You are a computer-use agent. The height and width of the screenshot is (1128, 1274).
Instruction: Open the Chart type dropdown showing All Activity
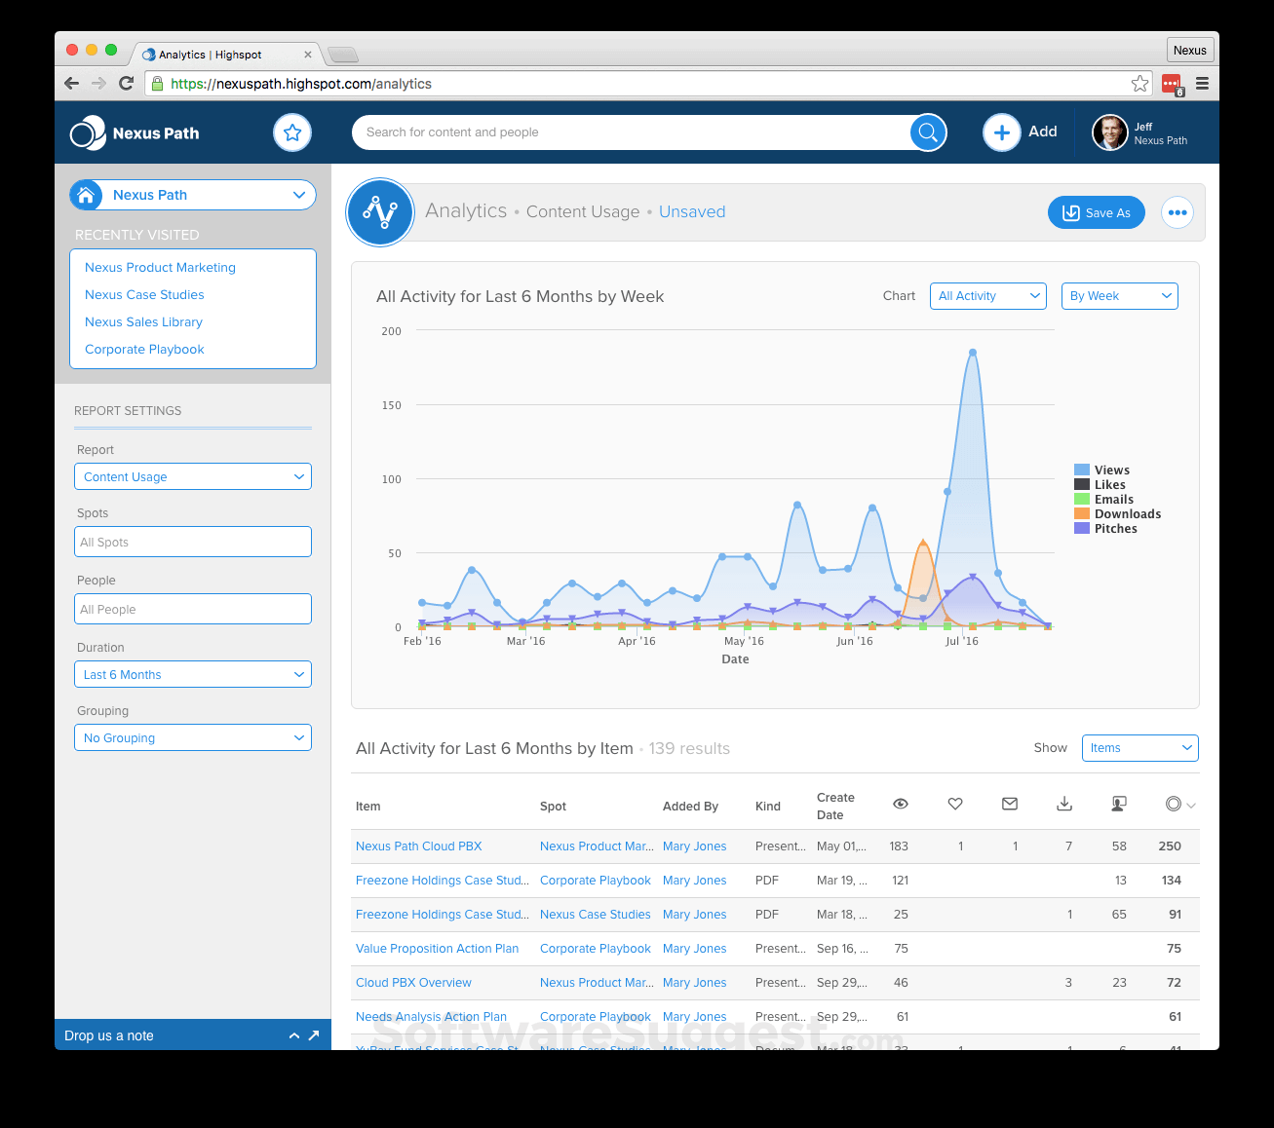[987, 295]
